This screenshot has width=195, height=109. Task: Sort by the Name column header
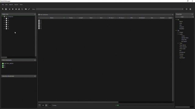click(x=51, y=18)
